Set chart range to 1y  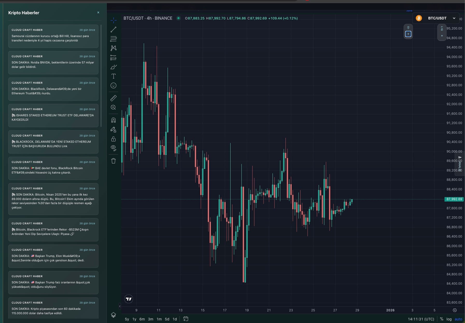click(134, 319)
